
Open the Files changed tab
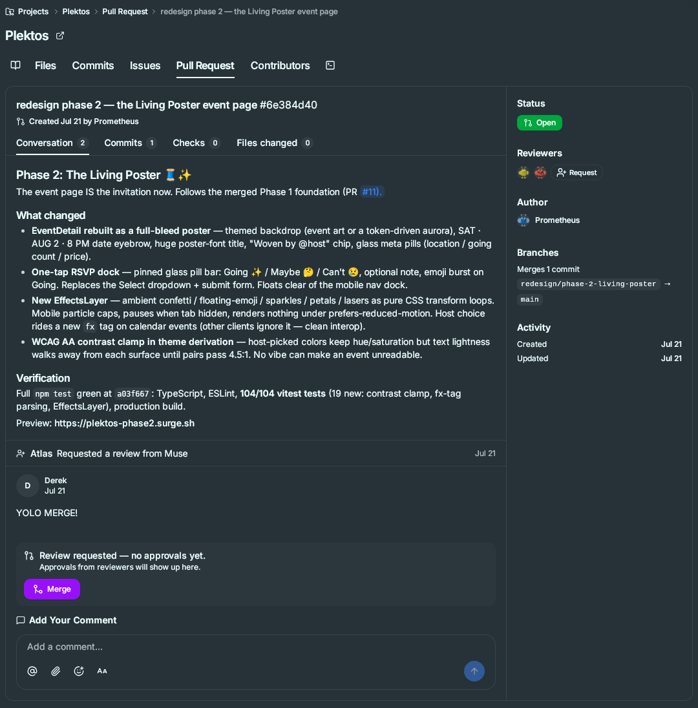(x=274, y=143)
